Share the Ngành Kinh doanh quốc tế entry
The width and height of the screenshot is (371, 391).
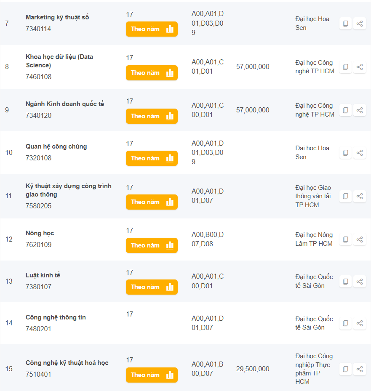tap(360, 110)
